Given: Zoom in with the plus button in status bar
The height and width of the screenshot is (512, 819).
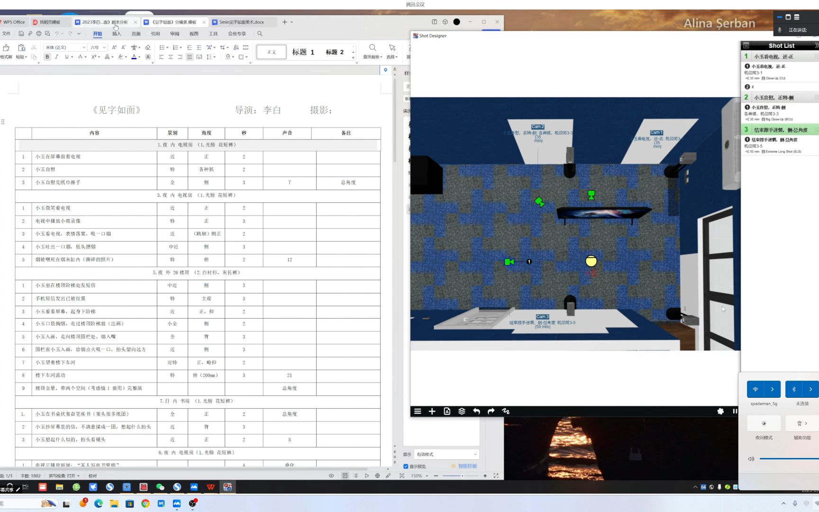Looking at the screenshot, I should point(485,476).
